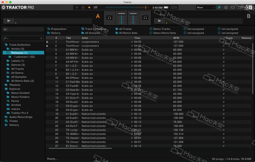255x162 pixels.
Task: Start playback on deck A
Action: point(9,21)
